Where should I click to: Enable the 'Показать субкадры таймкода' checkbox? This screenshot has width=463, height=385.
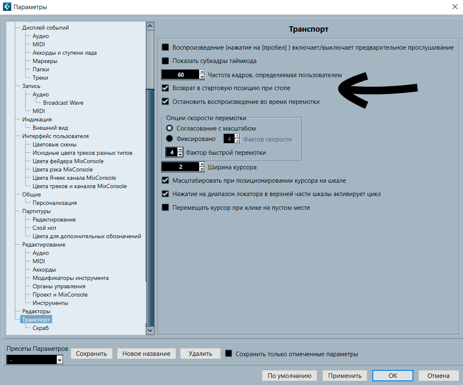point(165,61)
